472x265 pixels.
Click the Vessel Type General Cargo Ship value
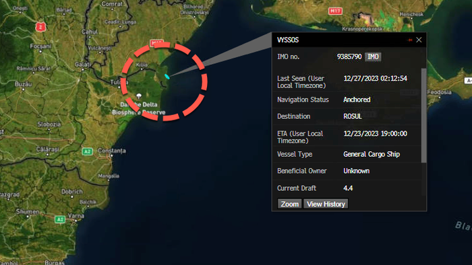point(372,154)
